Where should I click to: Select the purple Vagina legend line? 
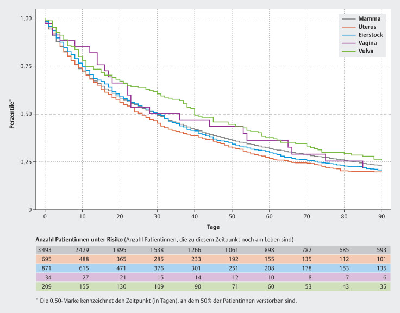348,43
